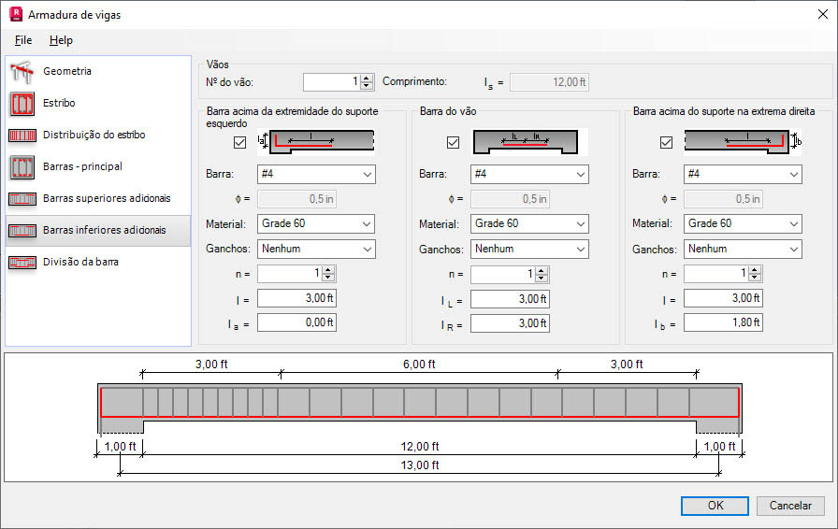Image resolution: width=838 pixels, height=529 pixels.
Task: Select Geometria section label
Action: [67, 71]
